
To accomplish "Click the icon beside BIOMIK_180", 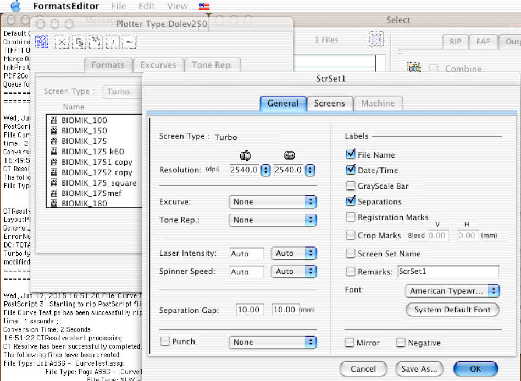I will coord(54,203).
